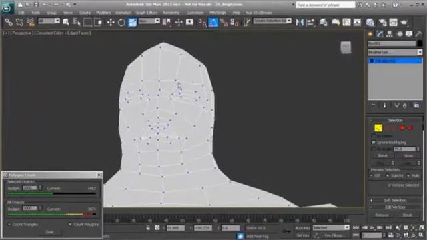The height and width of the screenshot is (240, 427).
Task: Click the Use Pivot Point Center icon
Action: tap(167, 22)
